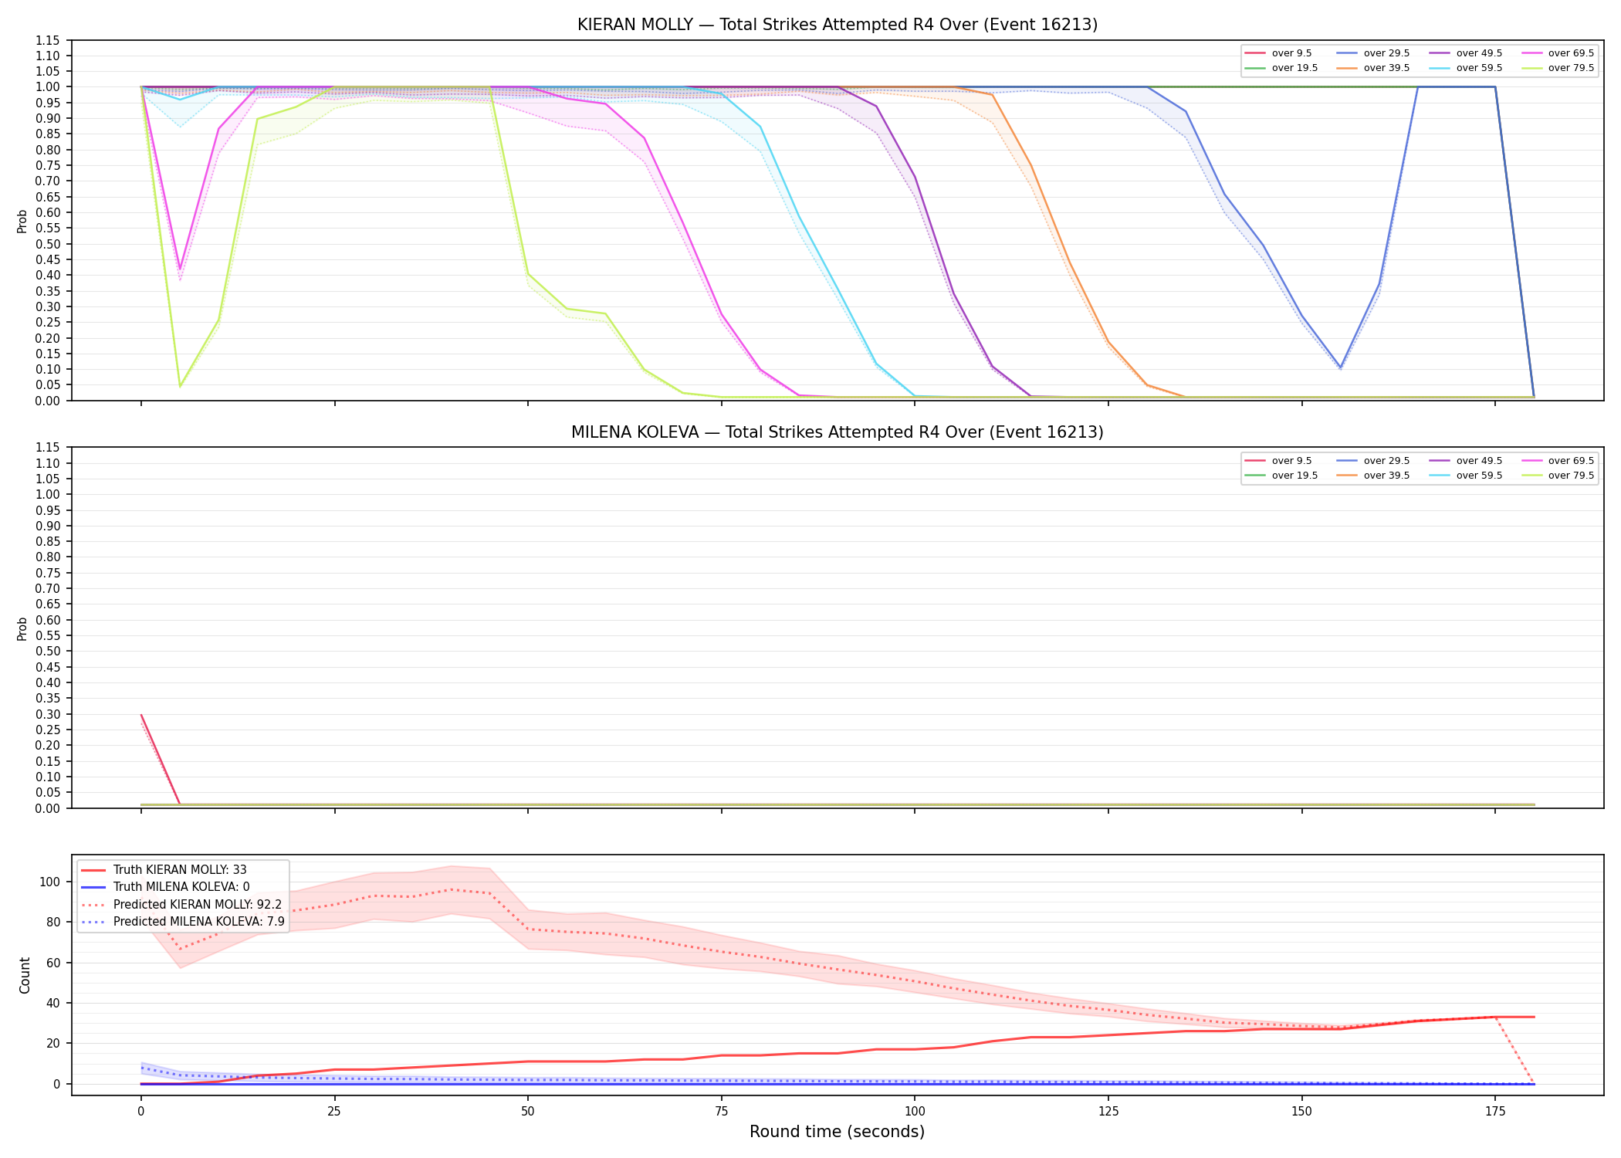
Task: Click x-axis tick label 125
Action: point(1108,1112)
